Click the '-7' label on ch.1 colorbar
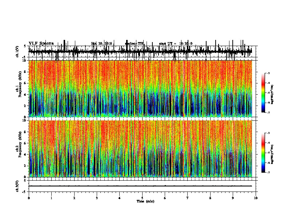 click(x=268, y=112)
